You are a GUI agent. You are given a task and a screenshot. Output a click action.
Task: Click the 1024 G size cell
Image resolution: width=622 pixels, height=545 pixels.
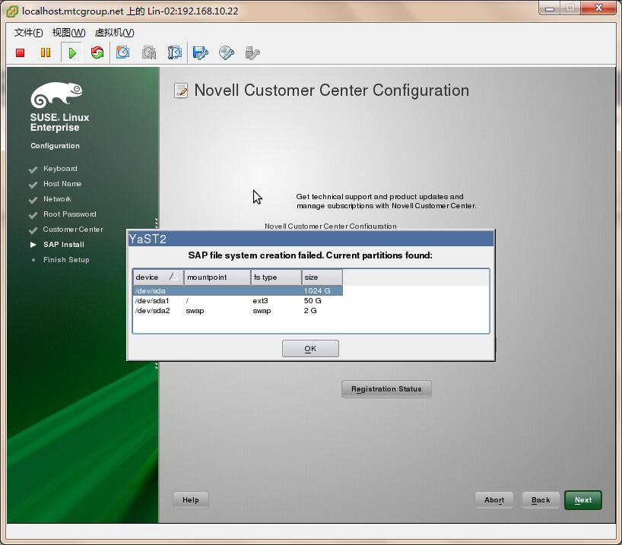[x=317, y=291]
